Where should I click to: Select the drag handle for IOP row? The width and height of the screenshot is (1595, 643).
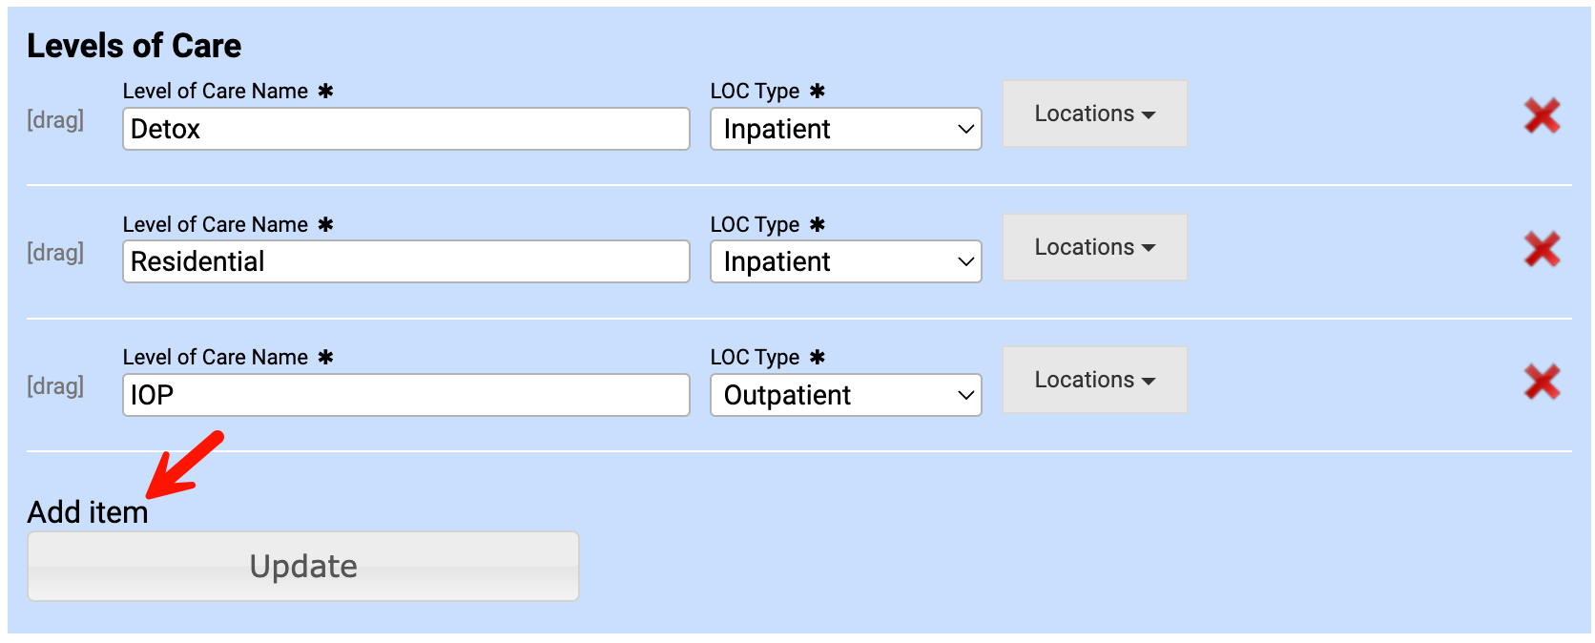(x=54, y=385)
